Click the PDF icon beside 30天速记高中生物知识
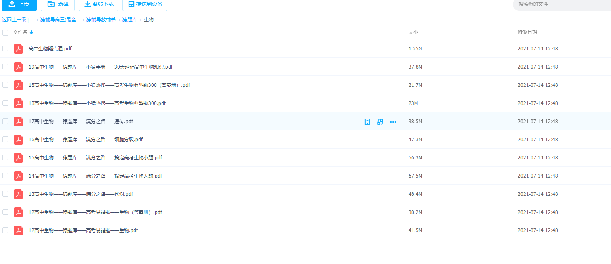Screen dimensions: 611x264 click(18, 67)
